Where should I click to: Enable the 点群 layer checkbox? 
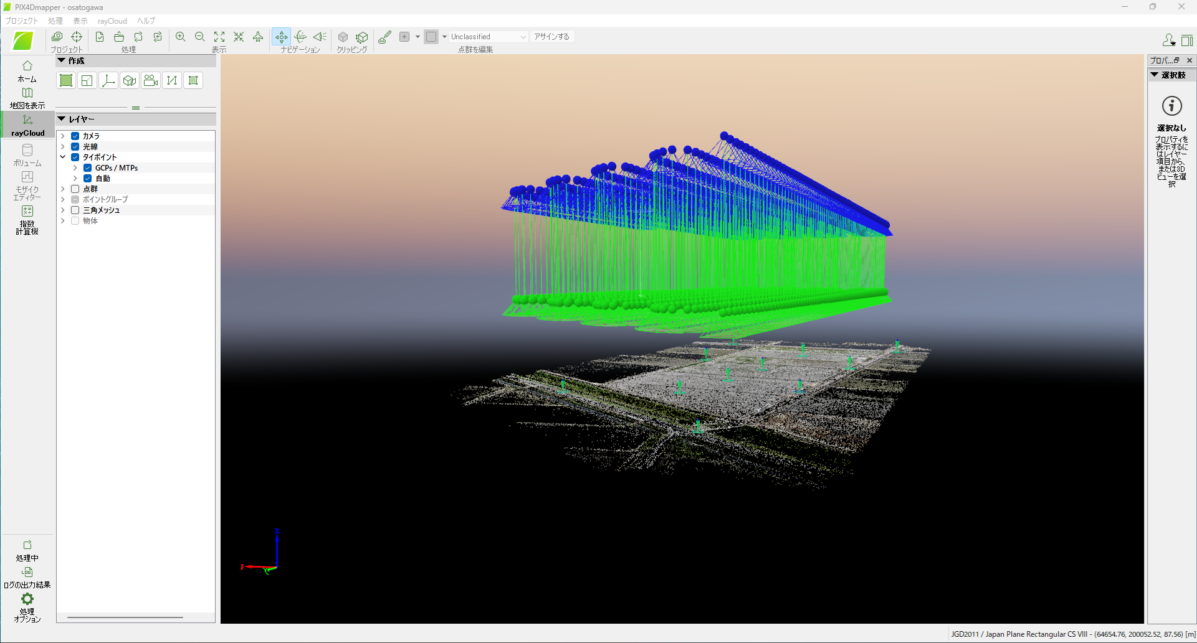(75, 189)
